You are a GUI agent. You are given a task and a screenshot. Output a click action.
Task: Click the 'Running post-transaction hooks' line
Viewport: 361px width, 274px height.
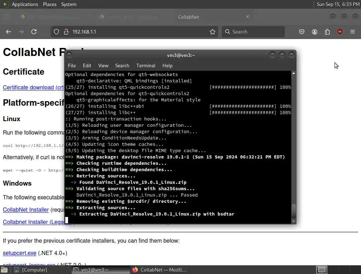pyautogui.click(x=116, y=119)
